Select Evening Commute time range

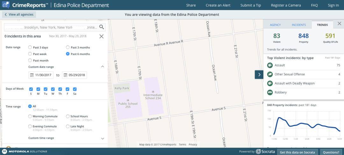coord(30,126)
